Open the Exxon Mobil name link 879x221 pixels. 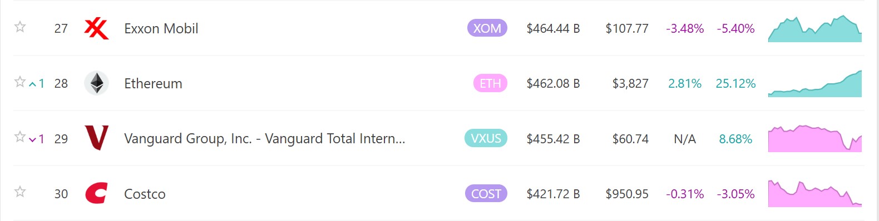[x=161, y=28]
